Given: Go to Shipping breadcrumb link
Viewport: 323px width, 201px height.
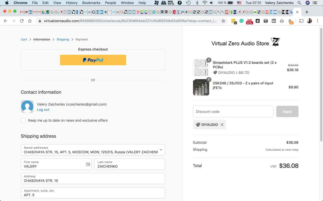Looking at the screenshot, I should pos(63,39).
